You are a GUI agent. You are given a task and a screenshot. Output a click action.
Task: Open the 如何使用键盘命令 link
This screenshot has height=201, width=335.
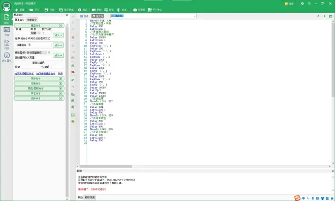(x=46, y=73)
